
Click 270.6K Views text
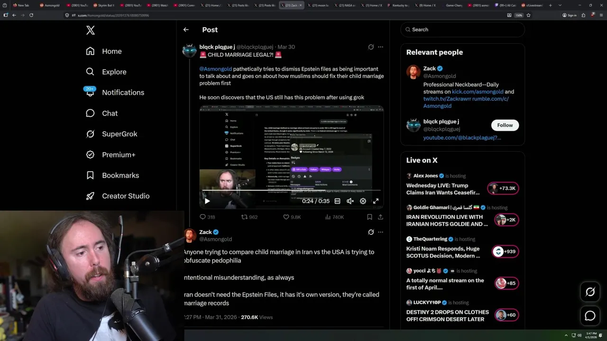click(257, 317)
